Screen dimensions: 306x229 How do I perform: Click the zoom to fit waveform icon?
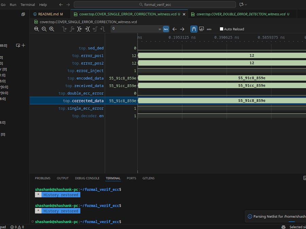pos(36,29)
